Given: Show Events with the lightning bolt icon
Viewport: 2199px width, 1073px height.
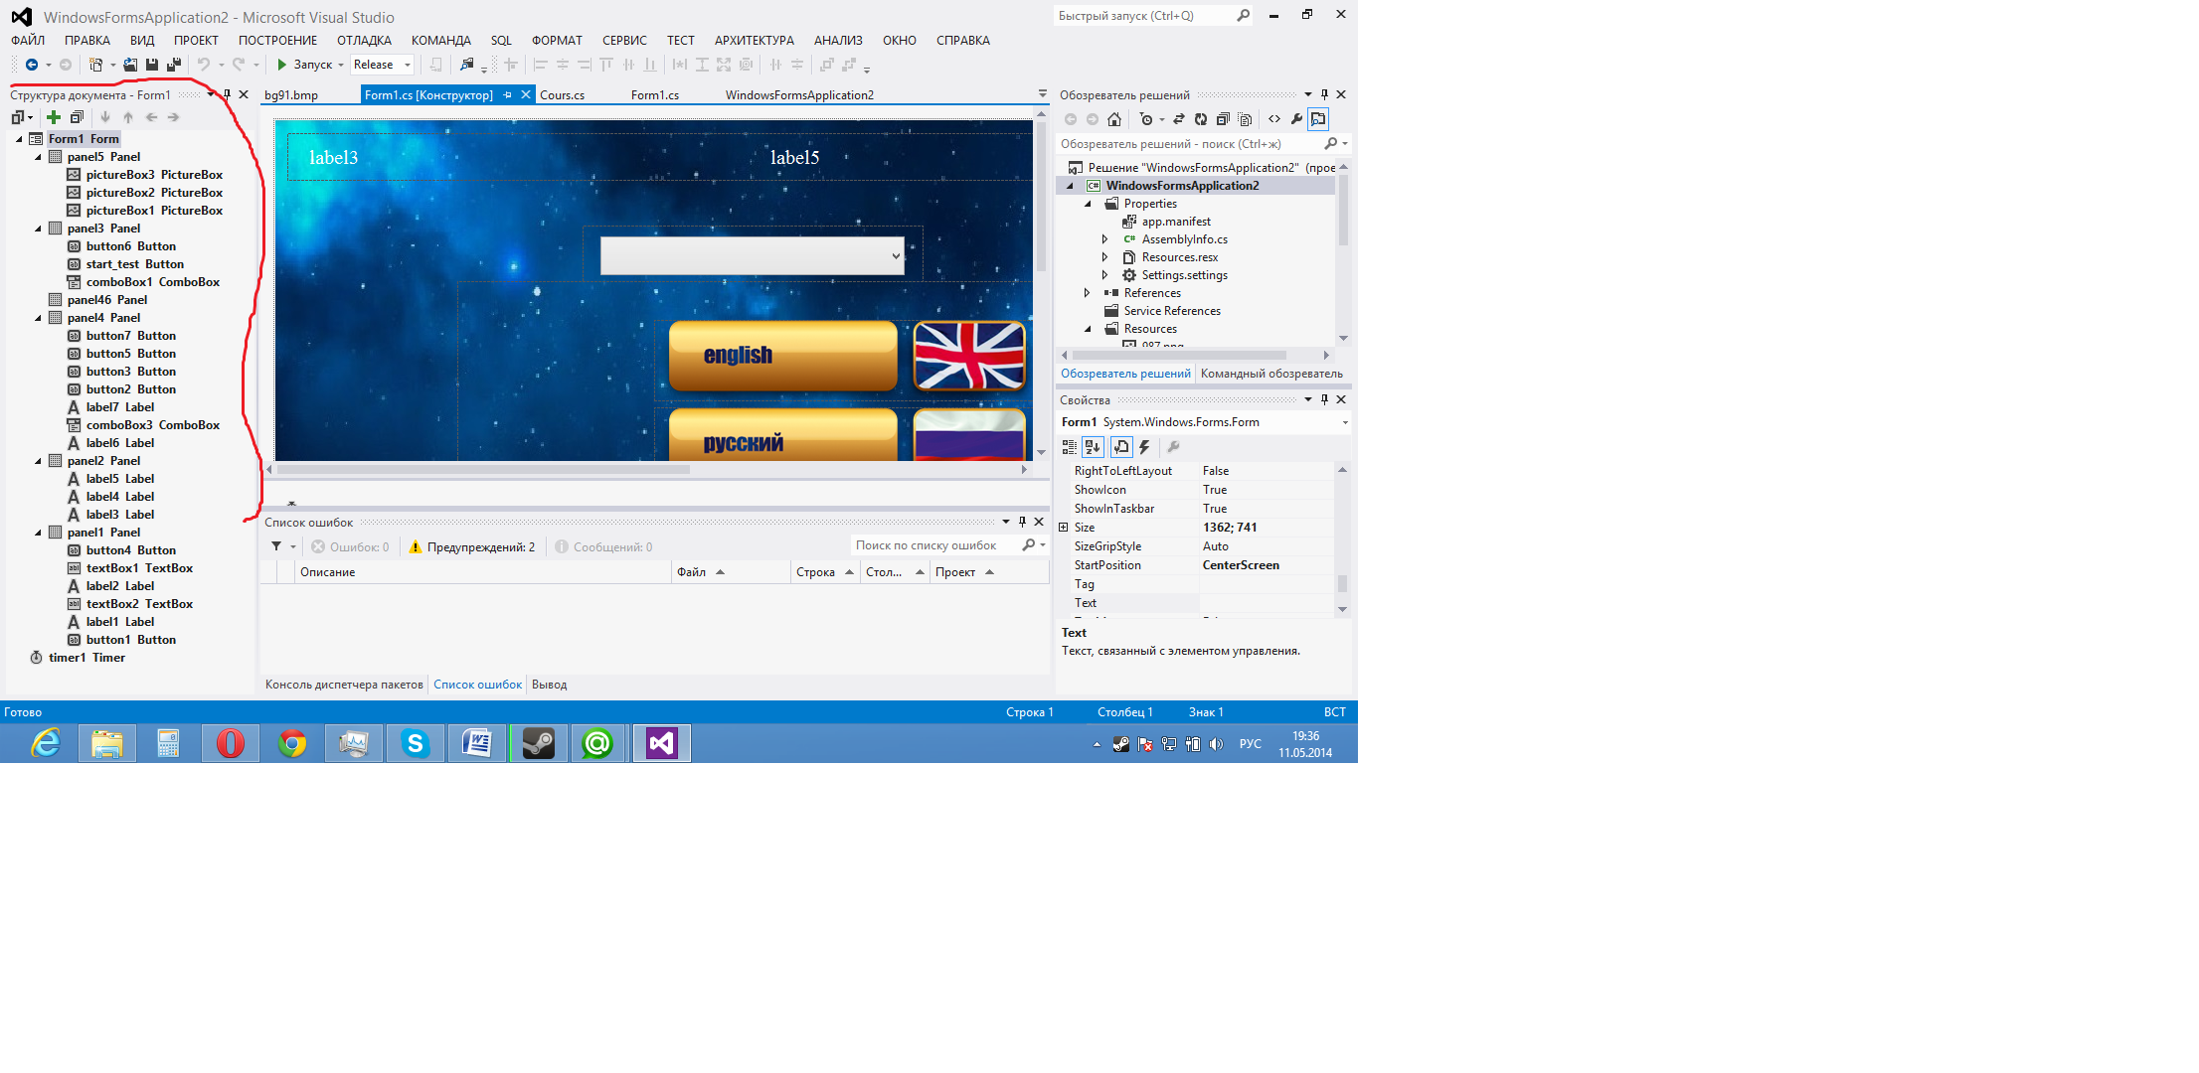Looking at the screenshot, I should [x=1145, y=447].
